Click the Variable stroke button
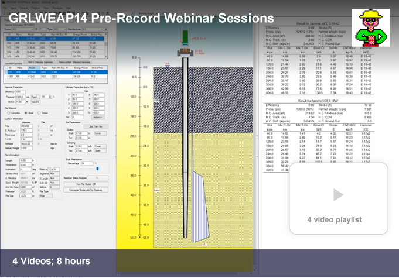The width and height of the screenshot is (399, 278). click(x=35, y=102)
